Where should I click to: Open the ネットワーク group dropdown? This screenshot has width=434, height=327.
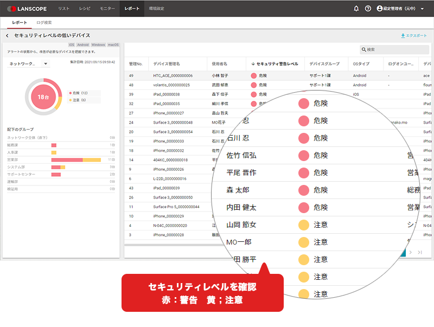click(x=29, y=64)
